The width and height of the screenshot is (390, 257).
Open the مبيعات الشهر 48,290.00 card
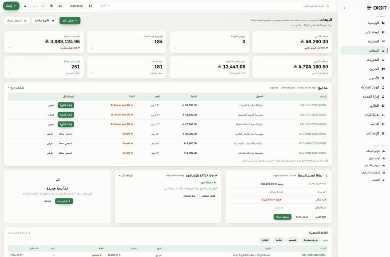tap(292, 42)
